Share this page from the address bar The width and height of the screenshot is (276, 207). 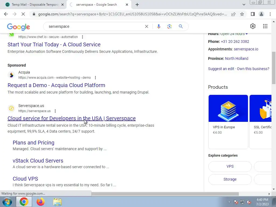pos(233,14)
